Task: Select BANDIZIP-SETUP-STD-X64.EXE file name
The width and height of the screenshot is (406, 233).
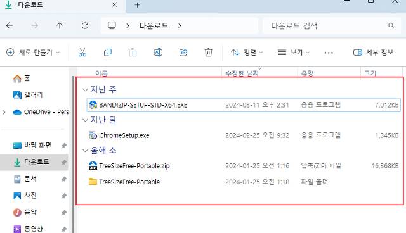Action: [x=143, y=105]
